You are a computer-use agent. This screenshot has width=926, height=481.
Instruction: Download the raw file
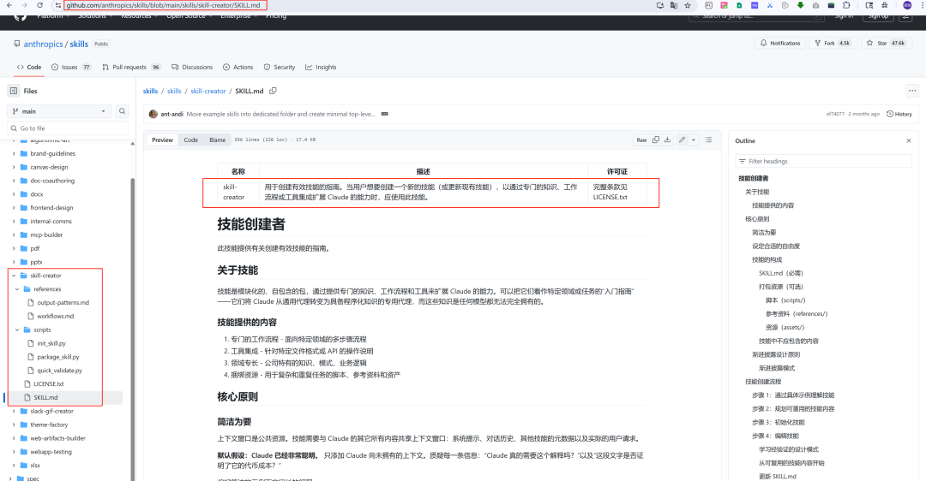[x=669, y=140]
